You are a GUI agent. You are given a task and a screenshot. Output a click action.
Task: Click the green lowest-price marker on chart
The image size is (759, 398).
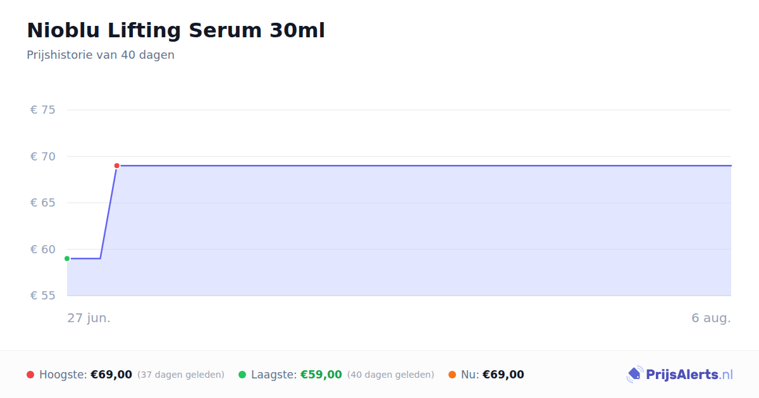coord(67,258)
